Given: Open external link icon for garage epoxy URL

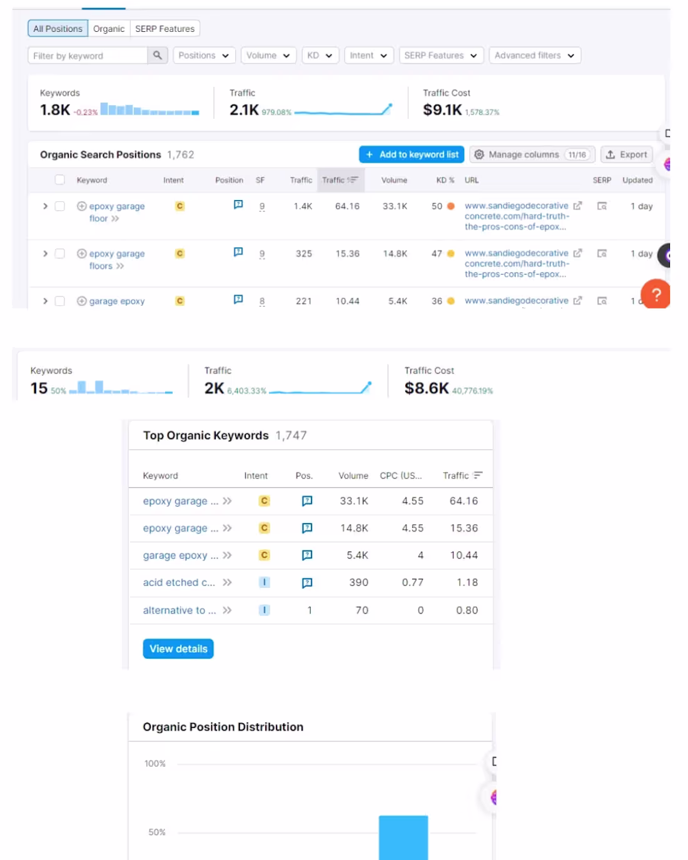Looking at the screenshot, I should click(577, 301).
